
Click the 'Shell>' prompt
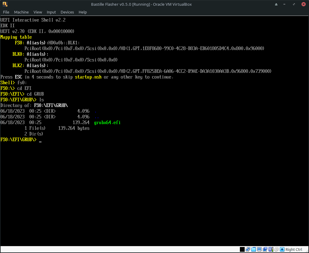8,83
